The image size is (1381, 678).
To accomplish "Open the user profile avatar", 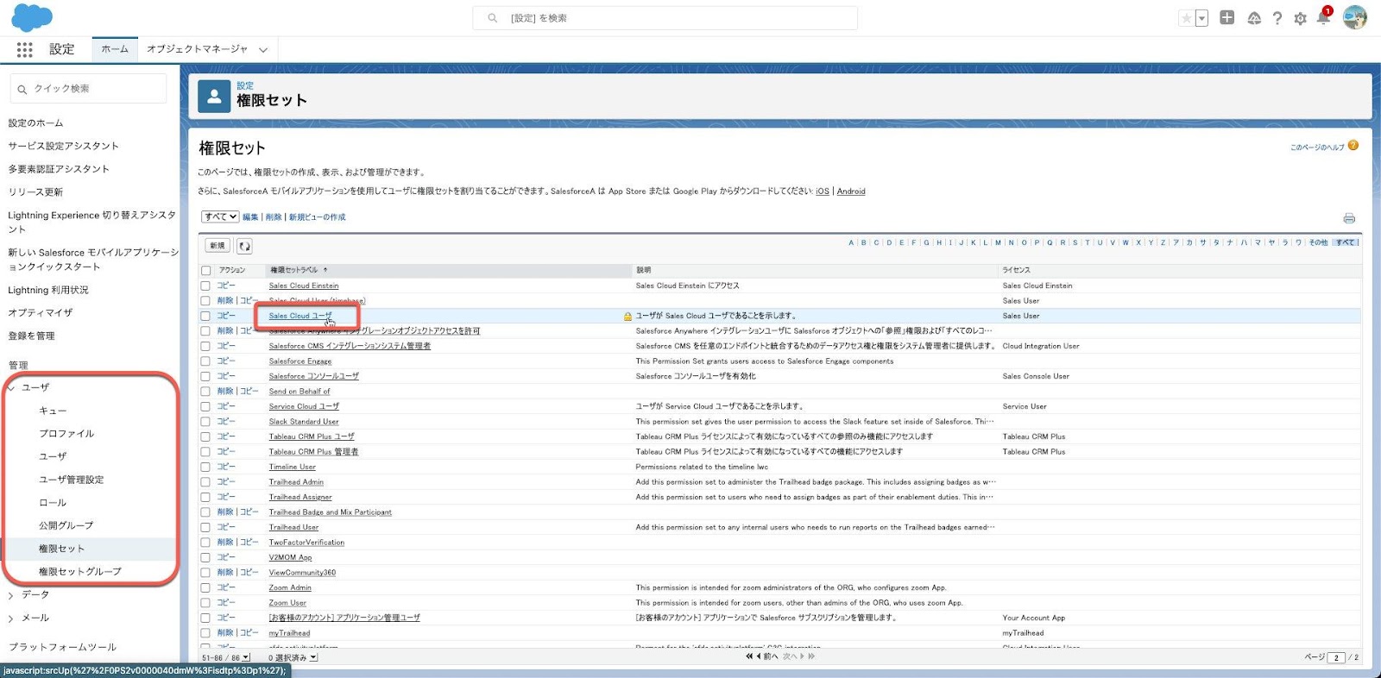I will coord(1355,17).
